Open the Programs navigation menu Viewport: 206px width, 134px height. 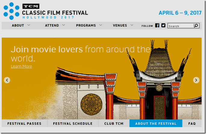pyautogui.click(x=86, y=26)
